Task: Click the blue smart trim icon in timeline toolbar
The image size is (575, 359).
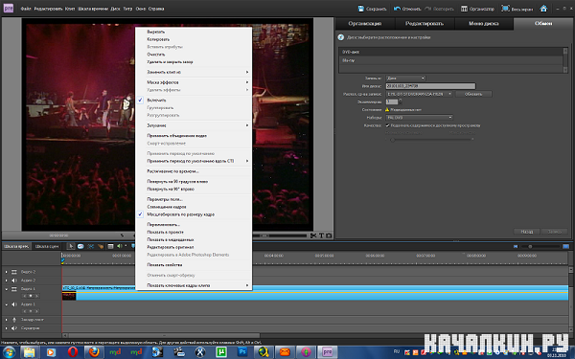Action: coord(91,246)
